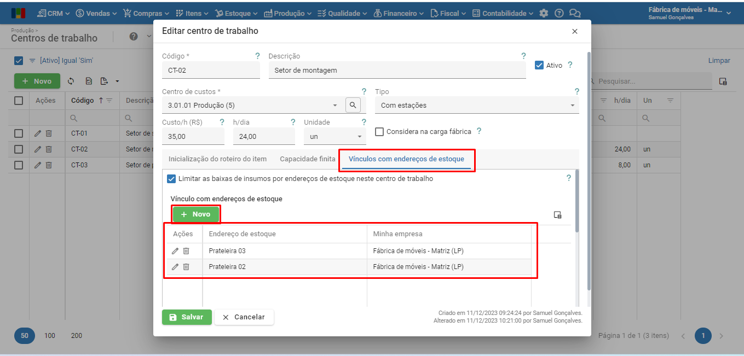Click the green Salvar button
This screenshot has width=744, height=356.
pyautogui.click(x=187, y=317)
